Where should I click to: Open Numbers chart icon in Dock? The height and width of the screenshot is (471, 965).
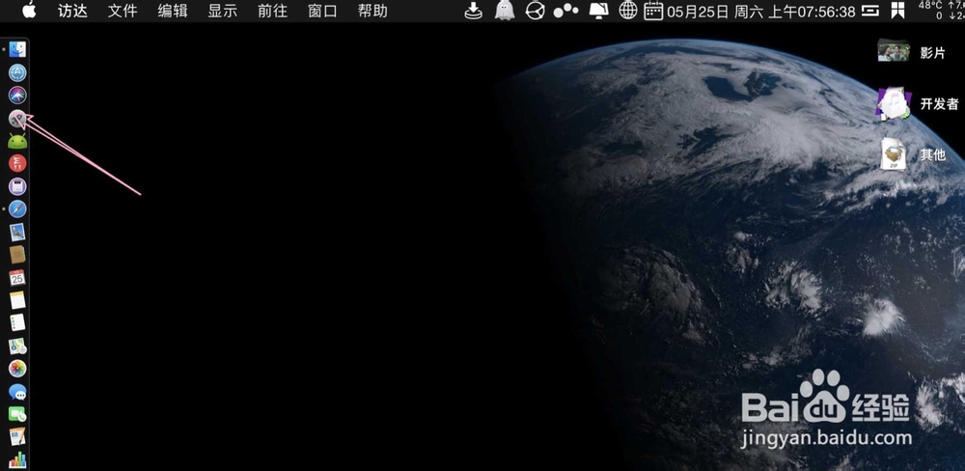pyautogui.click(x=17, y=459)
